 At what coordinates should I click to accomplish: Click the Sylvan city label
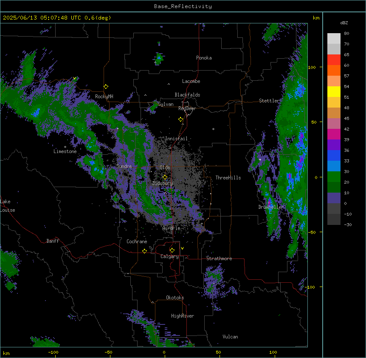pos(166,105)
